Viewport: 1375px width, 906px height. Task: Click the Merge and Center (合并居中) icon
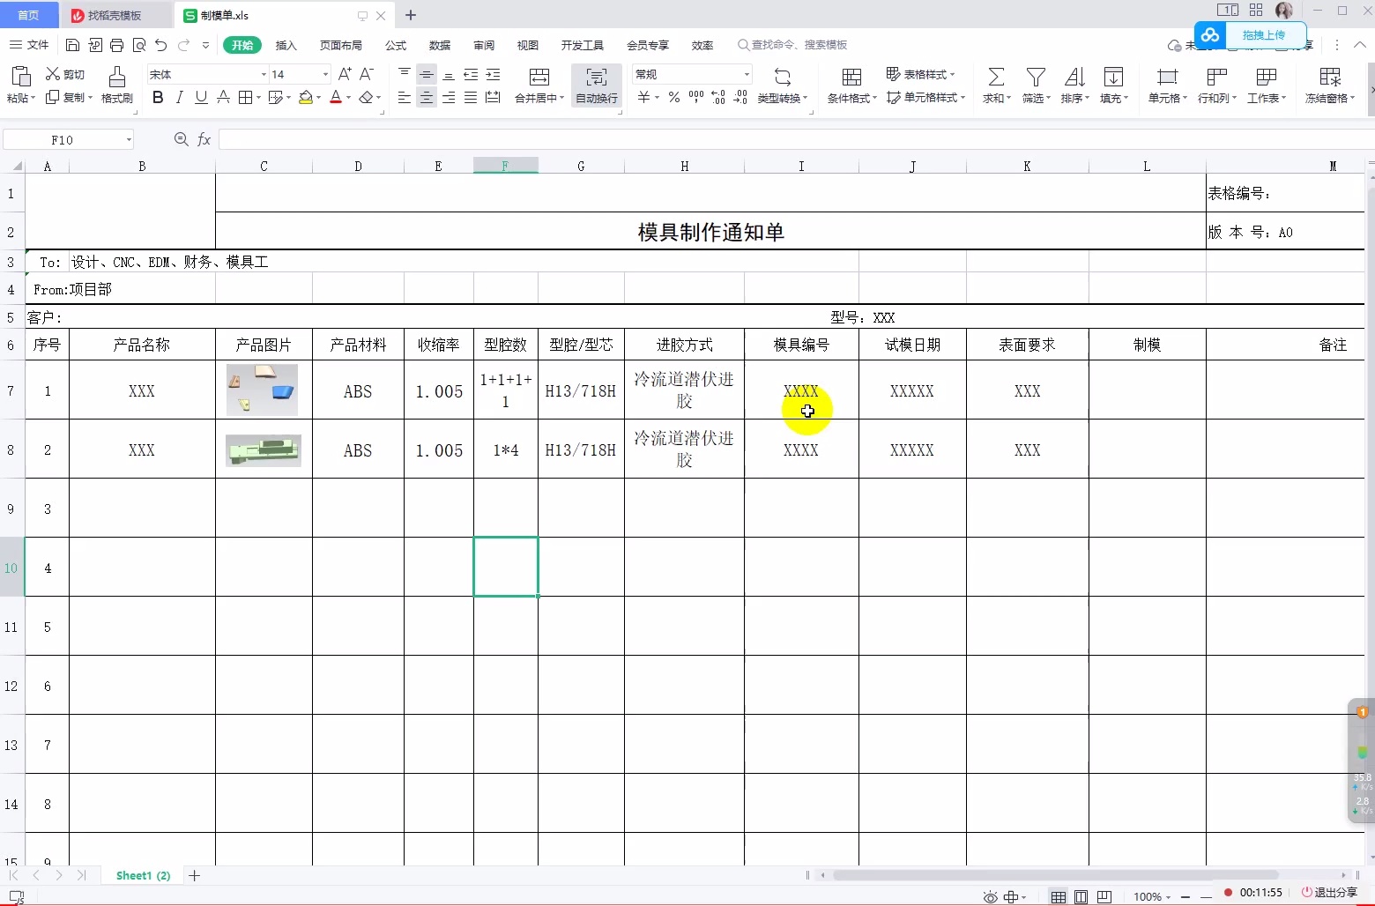click(539, 77)
